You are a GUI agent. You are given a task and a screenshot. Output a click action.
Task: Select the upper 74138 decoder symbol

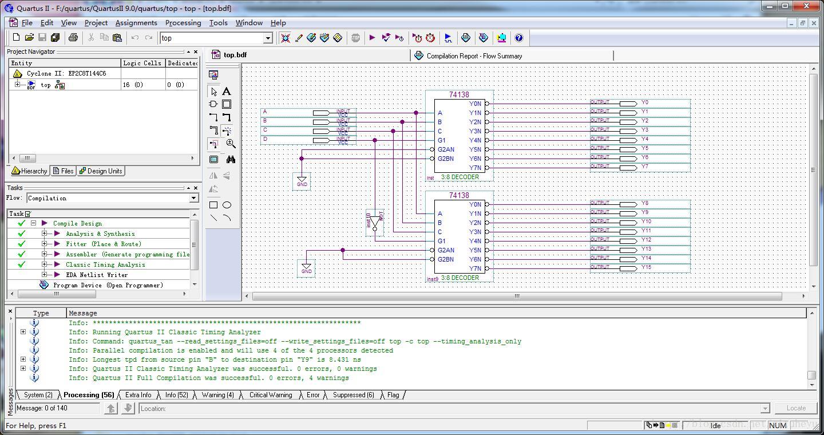459,136
